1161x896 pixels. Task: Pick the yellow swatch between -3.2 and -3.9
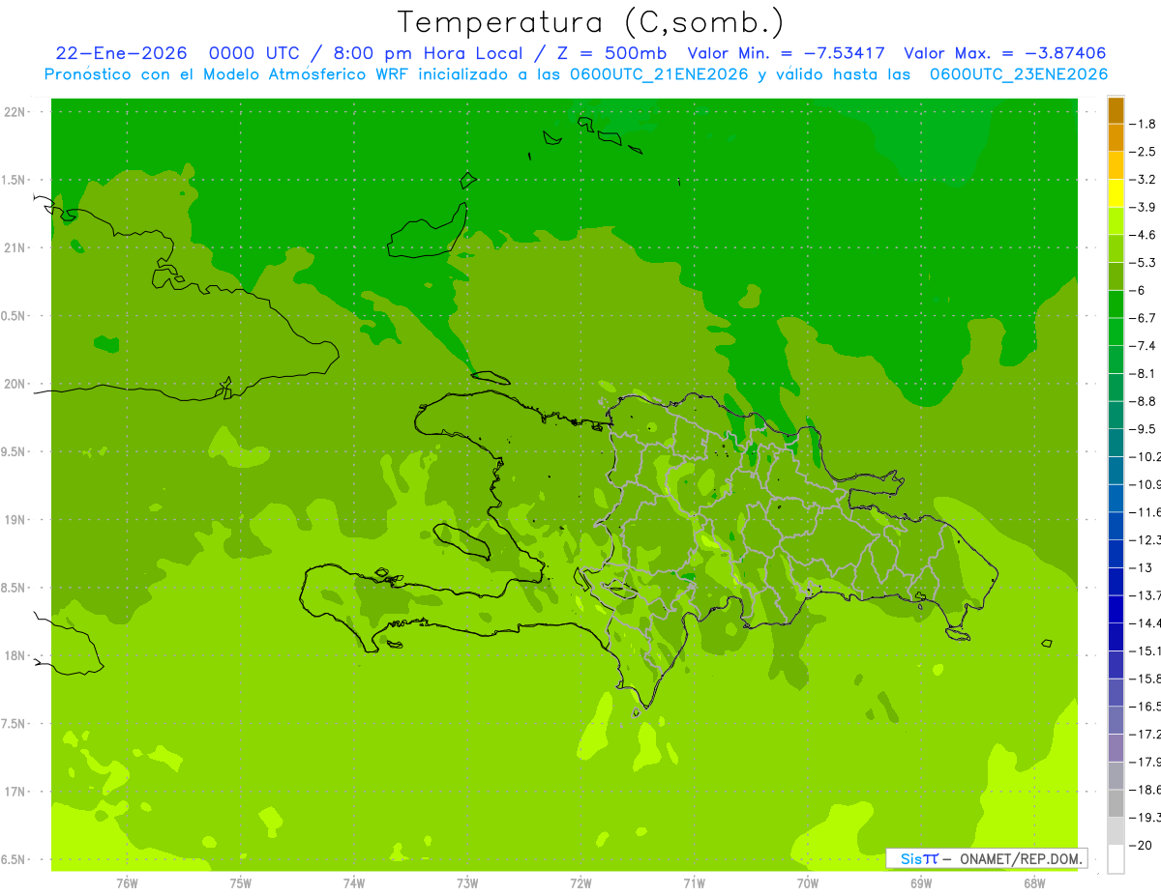1116,193
